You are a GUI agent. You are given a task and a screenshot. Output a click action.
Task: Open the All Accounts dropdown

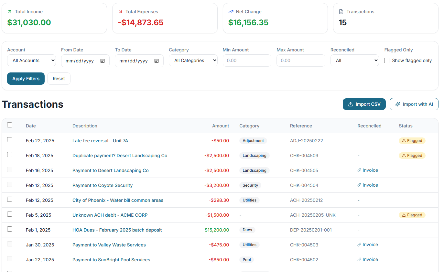point(31,60)
